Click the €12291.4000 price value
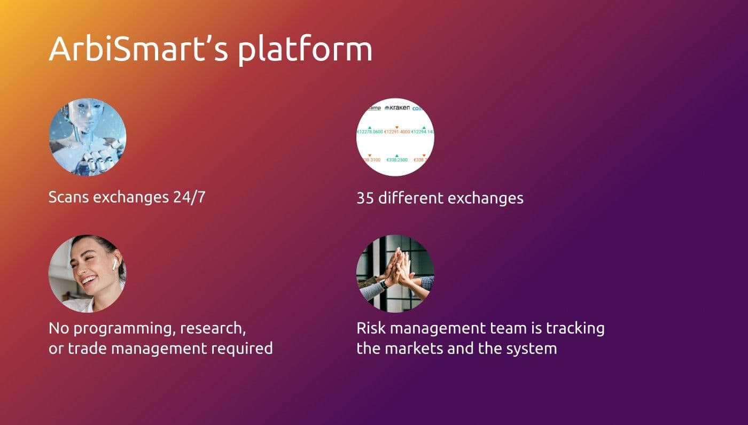748x425 pixels. [x=397, y=132]
